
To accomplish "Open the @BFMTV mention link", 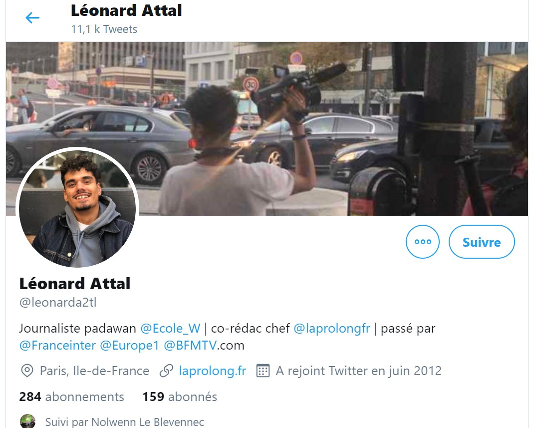I will pyautogui.click(x=191, y=346).
